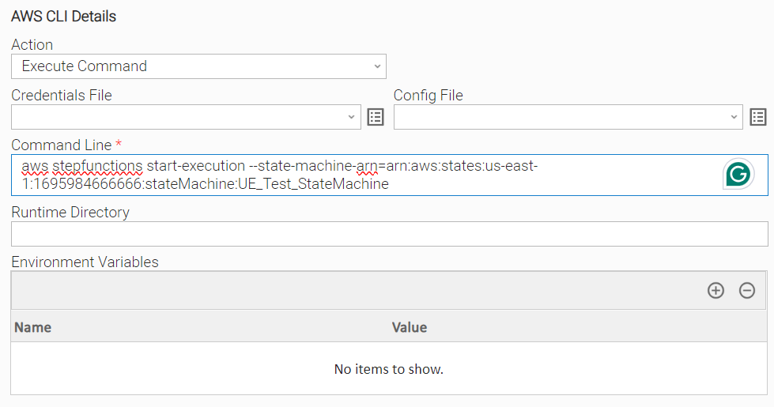Open the Action dropdown showing Execute Command
This screenshot has height=407, width=774.
pyautogui.click(x=198, y=66)
